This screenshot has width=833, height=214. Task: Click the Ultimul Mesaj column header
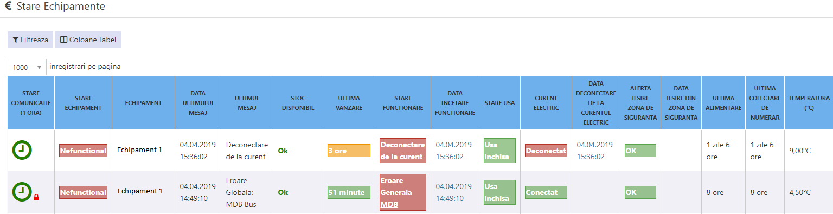pyautogui.click(x=247, y=103)
